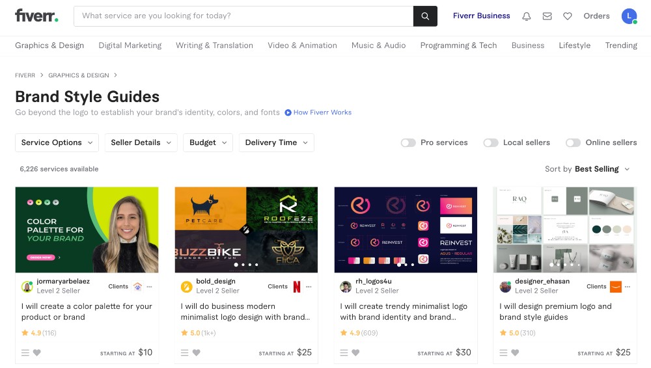The height and width of the screenshot is (368, 651).
Task: Expand the Delivery Time filter
Action: pyautogui.click(x=277, y=143)
